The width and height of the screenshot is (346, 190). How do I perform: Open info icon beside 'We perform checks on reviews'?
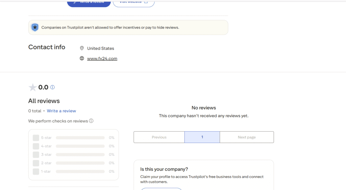click(x=91, y=121)
